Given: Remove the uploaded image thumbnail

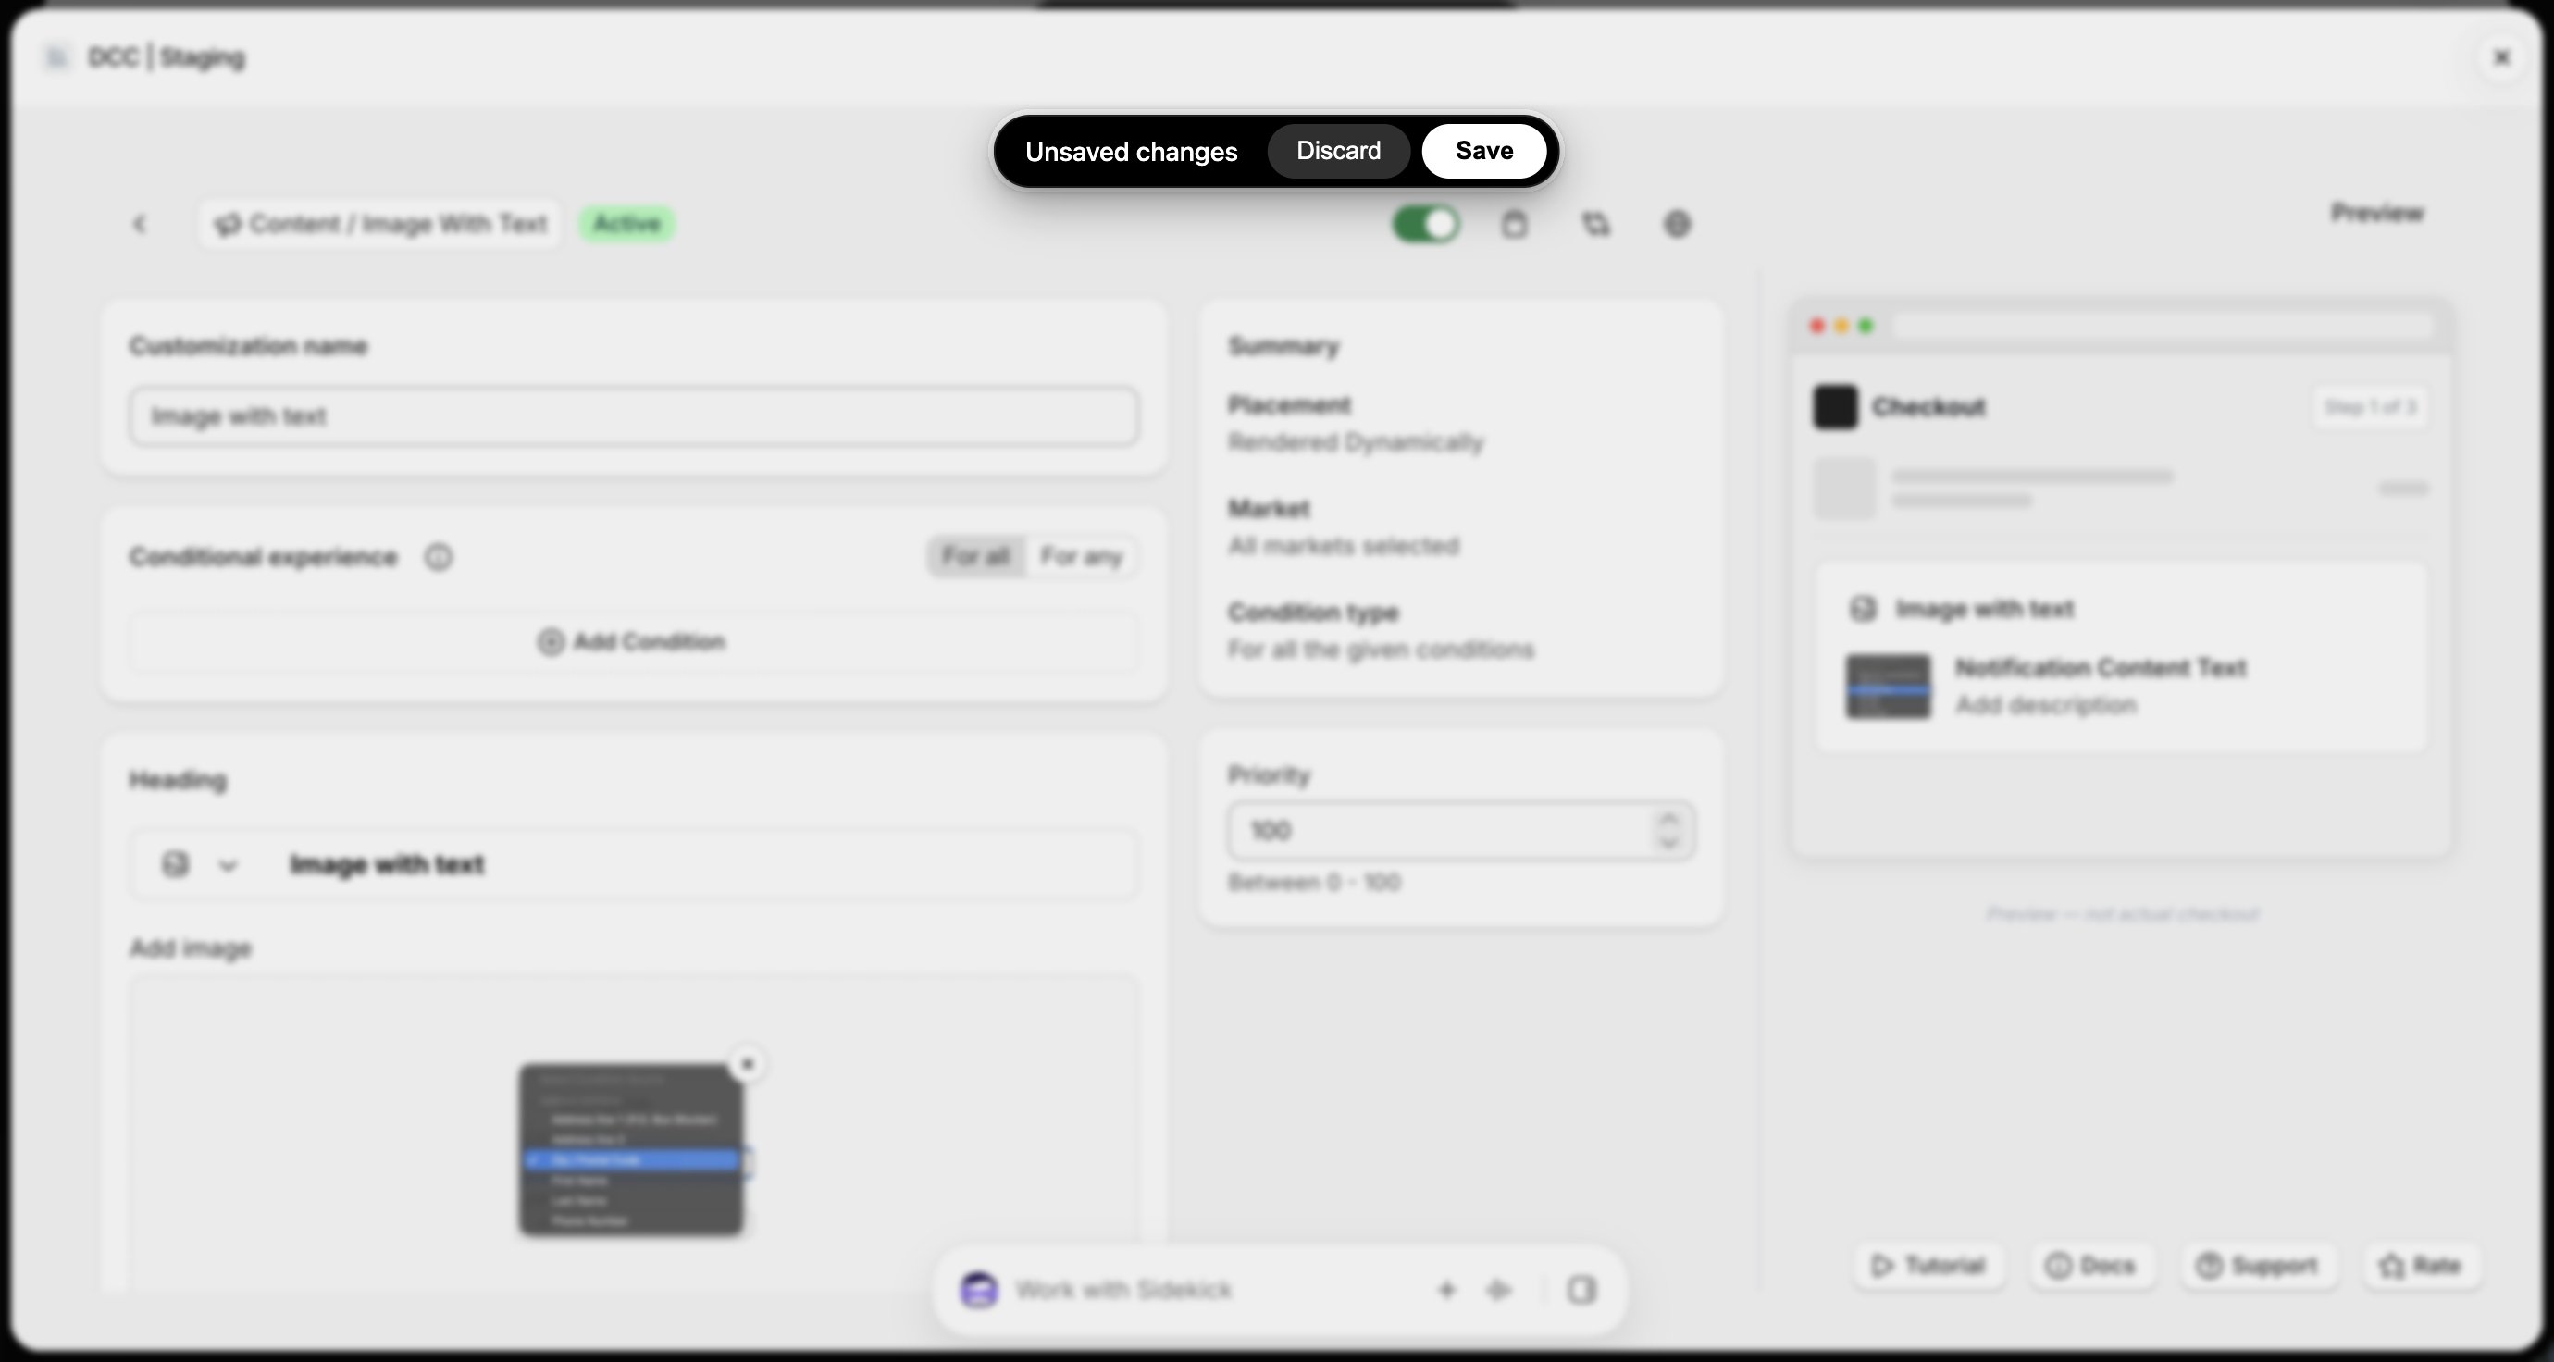Looking at the screenshot, I should [x=748, y=1065].
